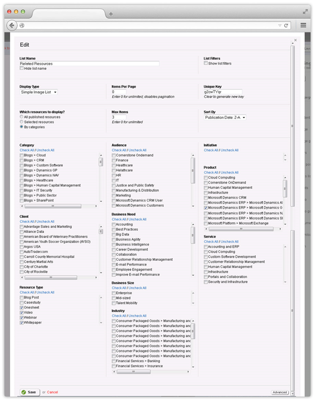Viewport: 315px width, 401px height.
Task: Check the Marketing audience checkbox
Action: pyautogui.click(x=114, y=195)
